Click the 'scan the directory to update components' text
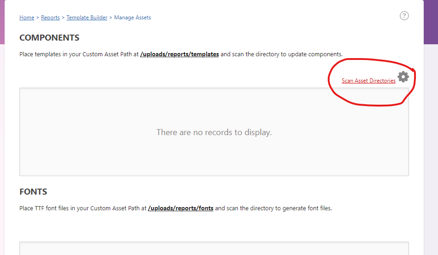The image size is (438, 255). tap(287, 54)
